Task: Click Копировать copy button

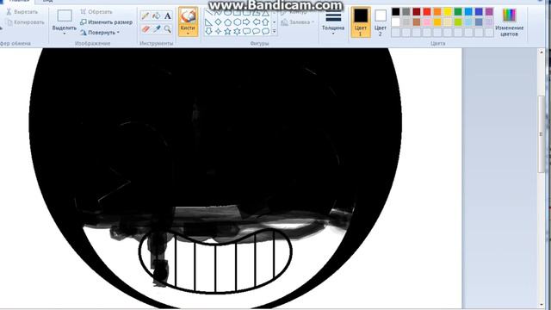Action: [26, 22]
